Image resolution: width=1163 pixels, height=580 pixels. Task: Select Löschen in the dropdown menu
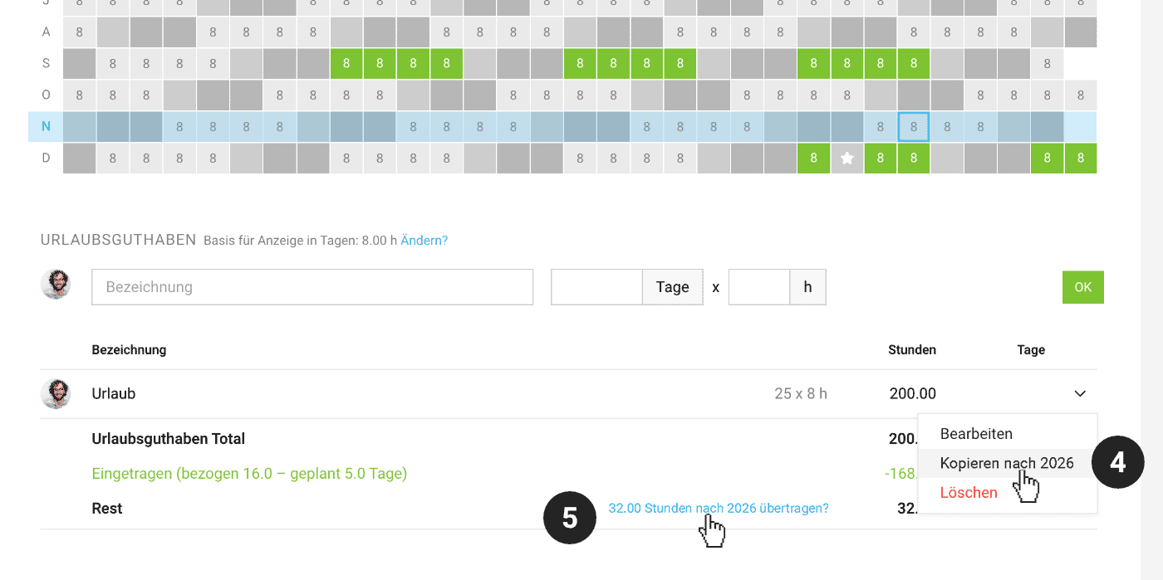tap(969, 492)
